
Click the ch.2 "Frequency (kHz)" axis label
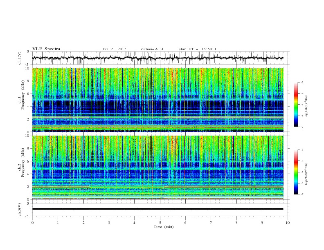tap(23, 162)
